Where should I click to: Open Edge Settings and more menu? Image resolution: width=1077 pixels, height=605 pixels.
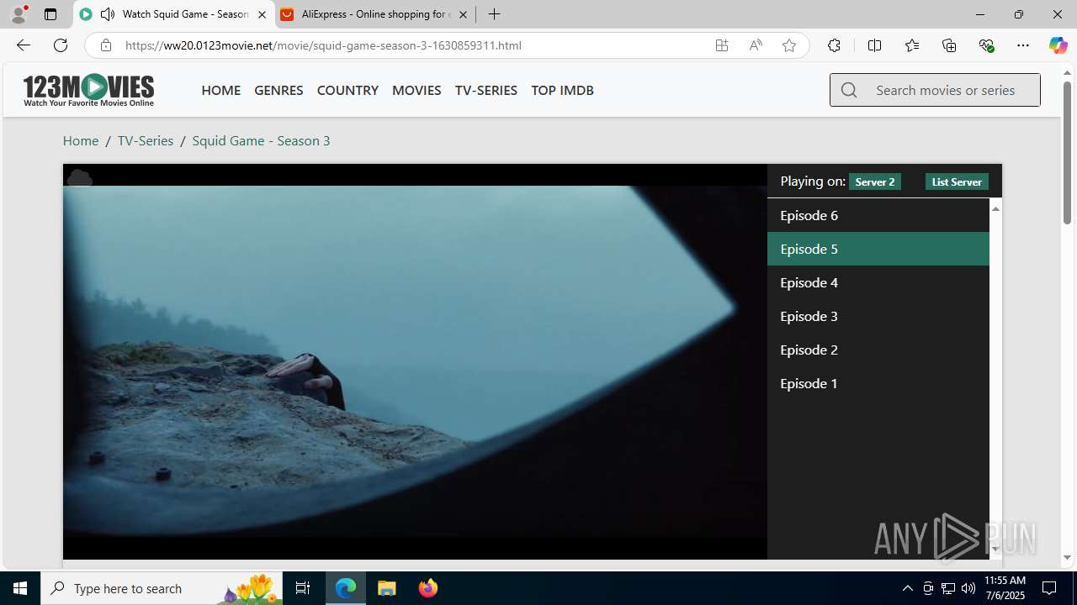pos(1023,45)
